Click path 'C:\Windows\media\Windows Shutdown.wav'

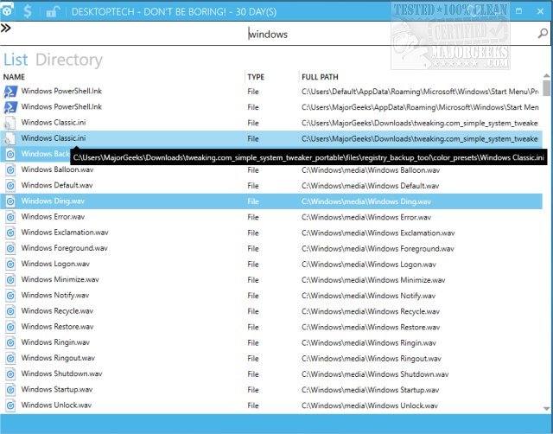click(x=375, y=374)
